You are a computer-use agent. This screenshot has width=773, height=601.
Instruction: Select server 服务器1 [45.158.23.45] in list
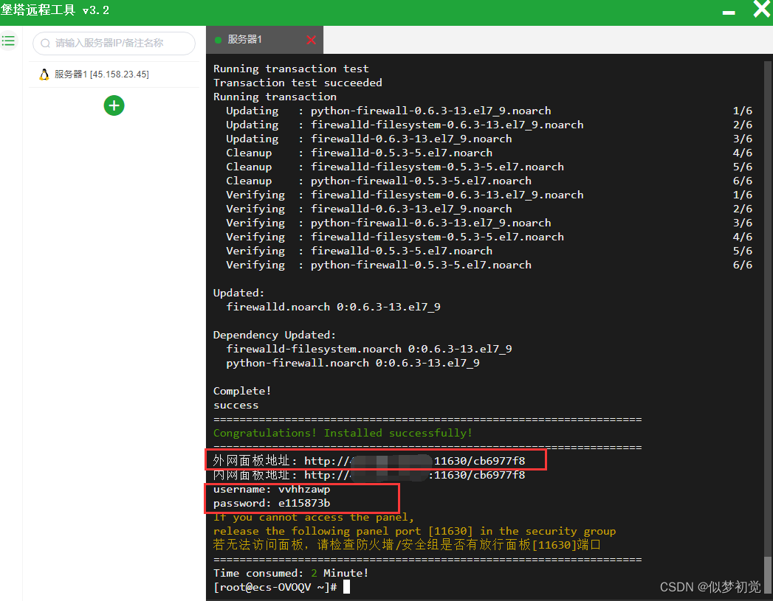101,74
